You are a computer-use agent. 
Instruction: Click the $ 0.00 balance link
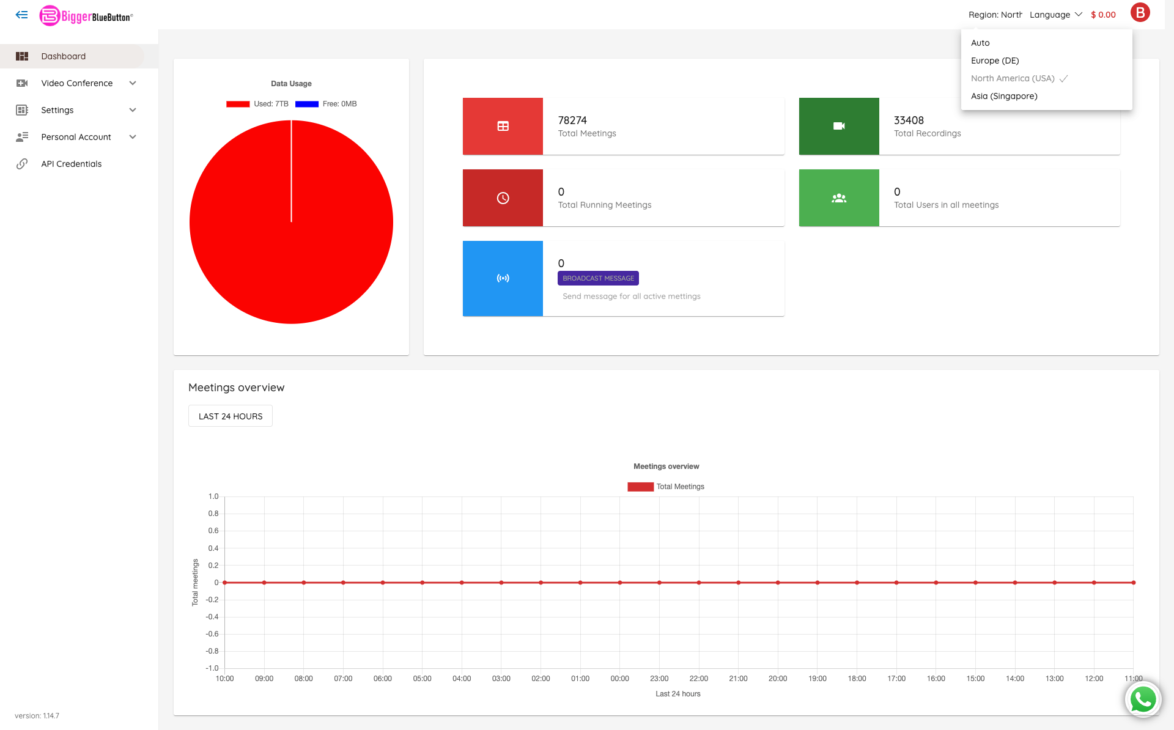click(x=1103, y=15)
